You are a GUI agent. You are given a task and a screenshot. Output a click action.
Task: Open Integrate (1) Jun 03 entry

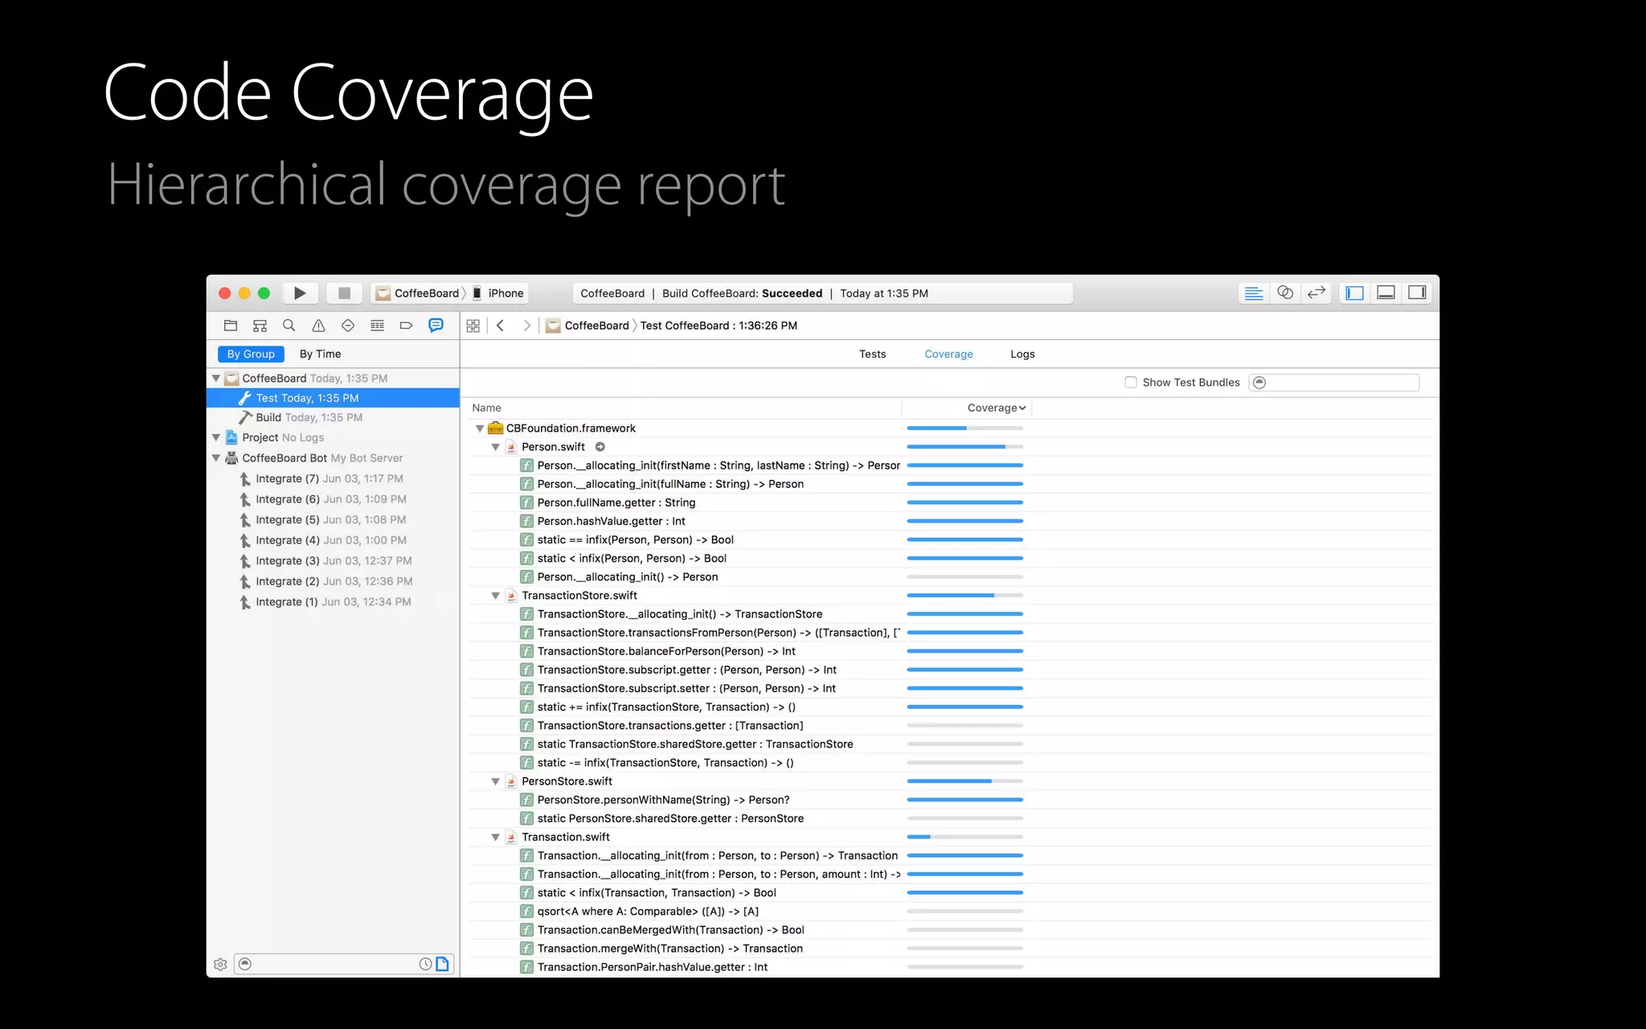click(333, 602)
